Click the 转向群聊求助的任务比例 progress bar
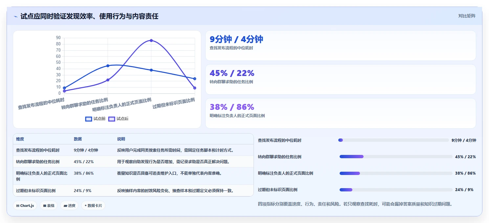The height and width of the screenshot is (223, 489). point(396,157)
